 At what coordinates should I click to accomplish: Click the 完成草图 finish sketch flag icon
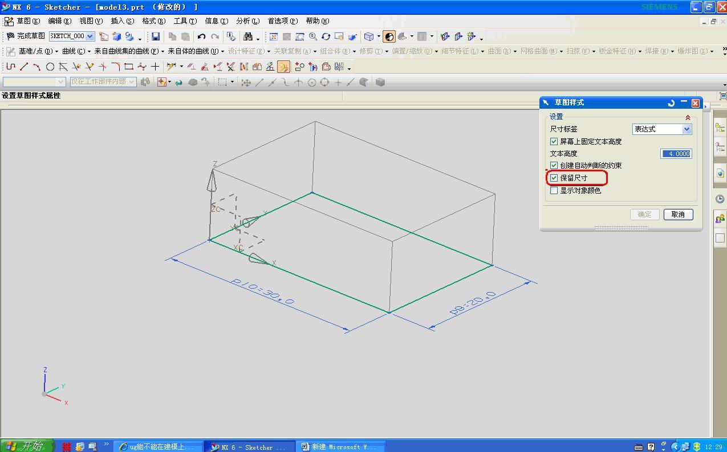point(10,36)
